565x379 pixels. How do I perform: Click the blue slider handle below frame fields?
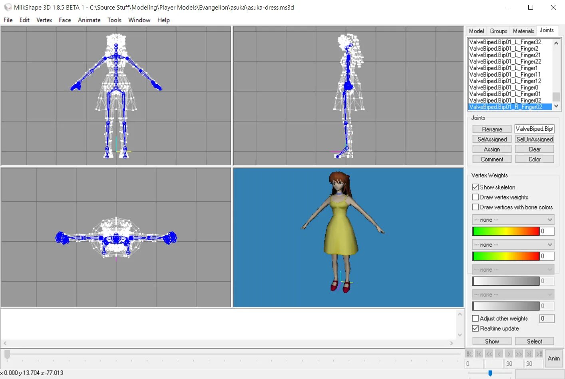pos(490,373)
